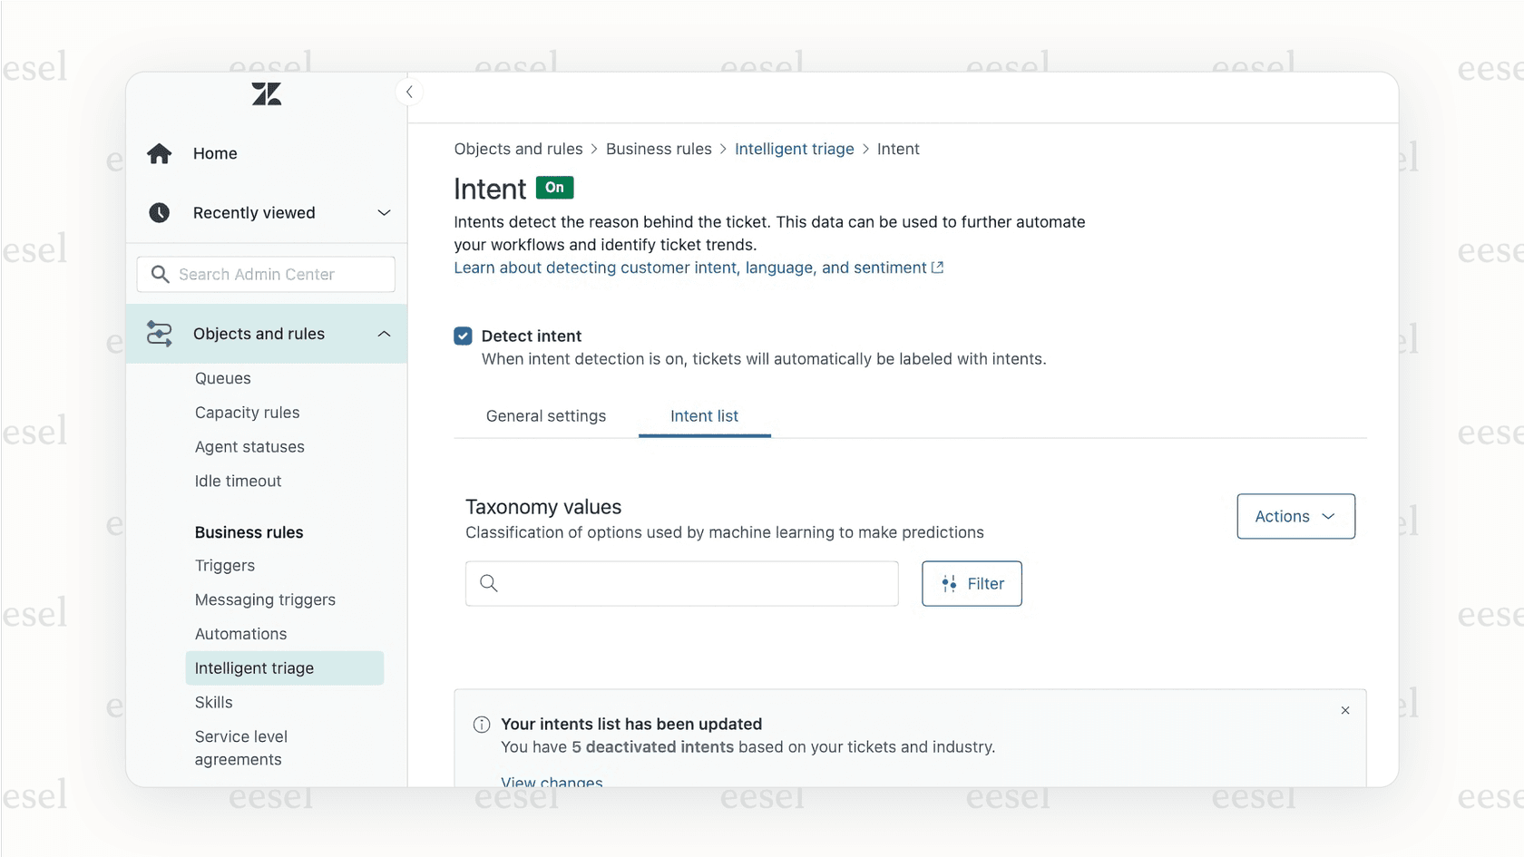Screen dimensions: 1524x857
Task: Open the Filter options using the filter icon
Action: [949, 583]
